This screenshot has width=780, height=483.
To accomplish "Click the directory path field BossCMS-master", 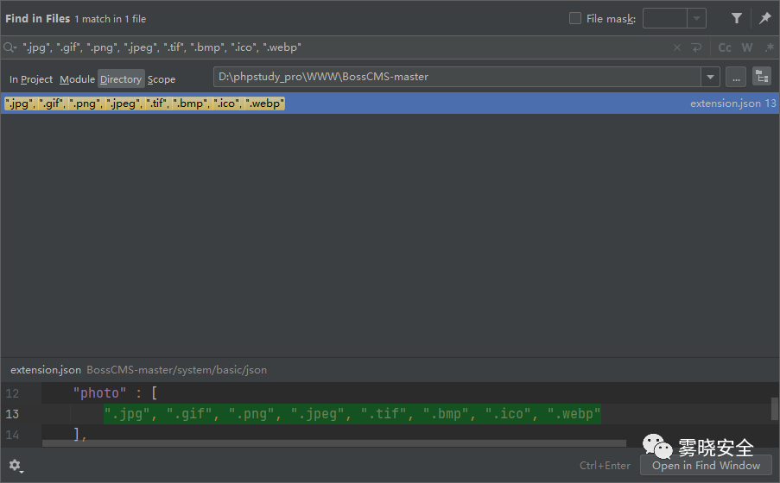I will [457, 77].
